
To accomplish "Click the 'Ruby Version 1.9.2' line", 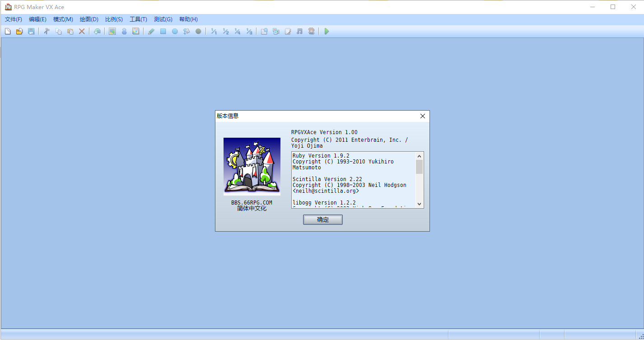I will click(321, 156).
